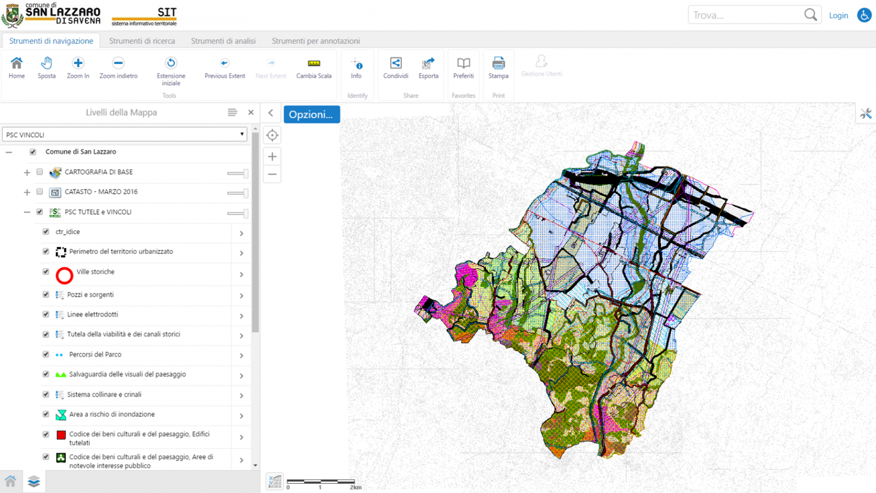Click the Next Extent button
876x493 pixels.
coord(271,68)
